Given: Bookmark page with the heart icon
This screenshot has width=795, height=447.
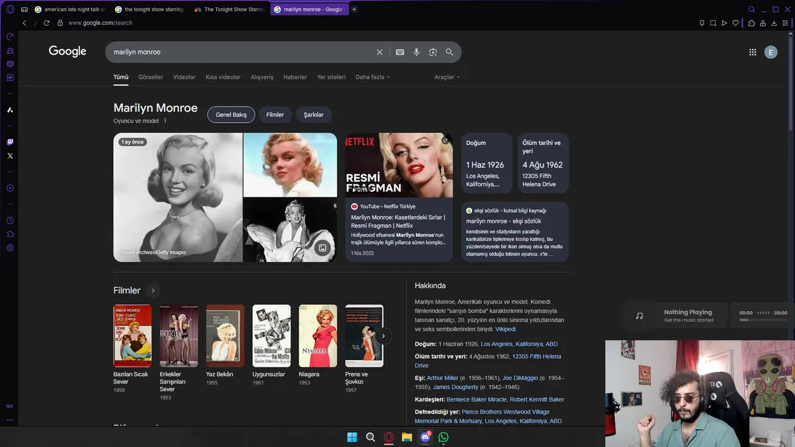Looking at the screenshot, I should click(735, 23).
